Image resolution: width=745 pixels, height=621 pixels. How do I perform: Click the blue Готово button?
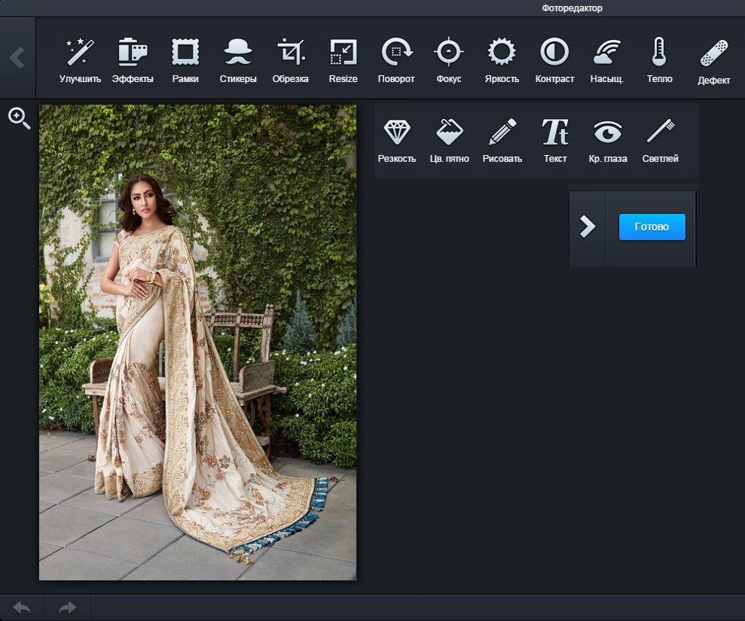point(652,227)
